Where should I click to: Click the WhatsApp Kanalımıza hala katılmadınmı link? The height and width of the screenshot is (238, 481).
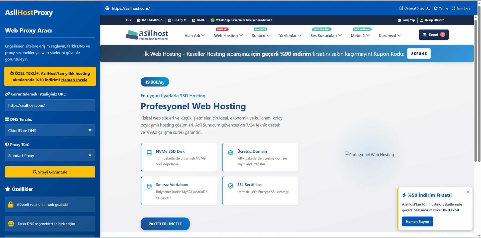point(244,20)
